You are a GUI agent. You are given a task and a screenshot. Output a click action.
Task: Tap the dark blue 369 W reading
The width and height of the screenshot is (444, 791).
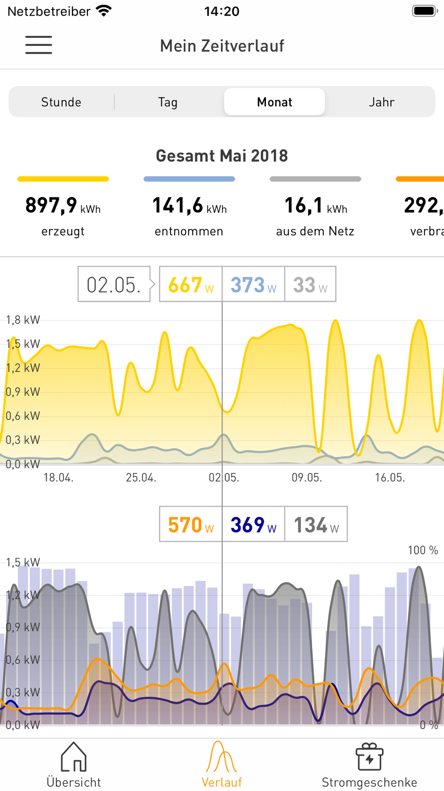coord(254,524)
